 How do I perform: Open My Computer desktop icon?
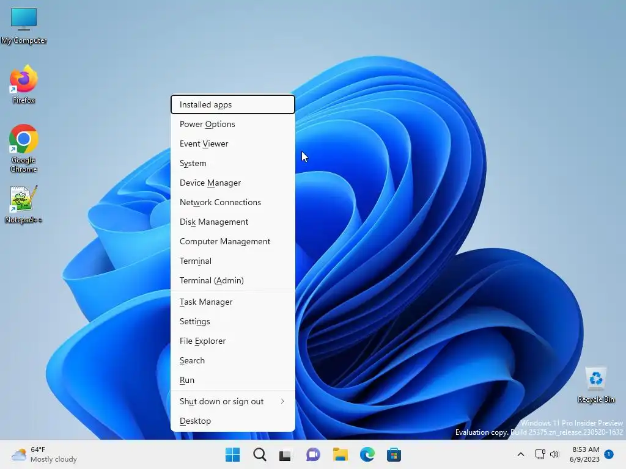coord(24,24)
